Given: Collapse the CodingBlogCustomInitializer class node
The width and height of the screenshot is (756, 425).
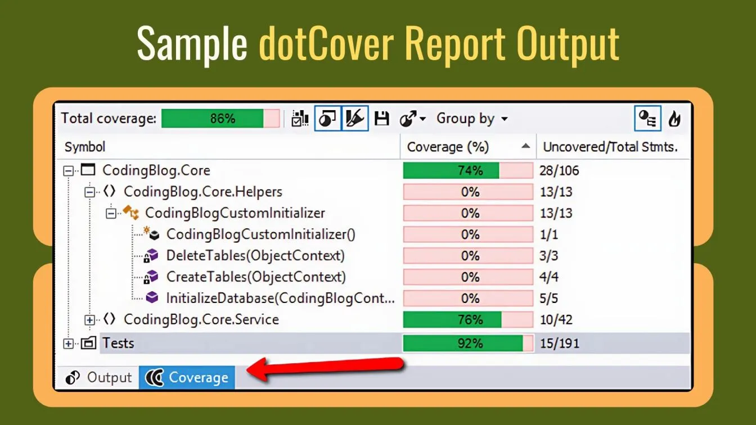Looking at the screenshot, I should [111, 214].
